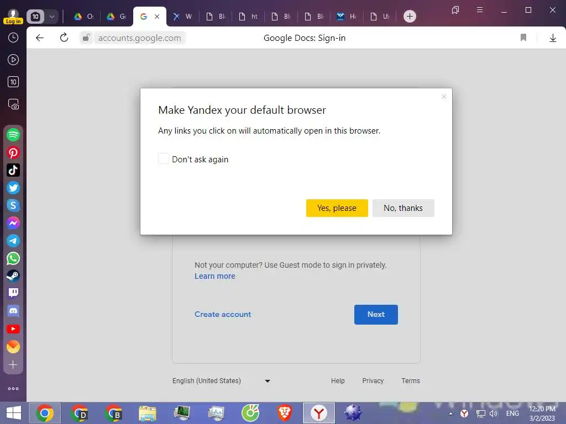Viewport: 566px width, 424px height.
Task: Click No, thanks button
Action: 403,208
